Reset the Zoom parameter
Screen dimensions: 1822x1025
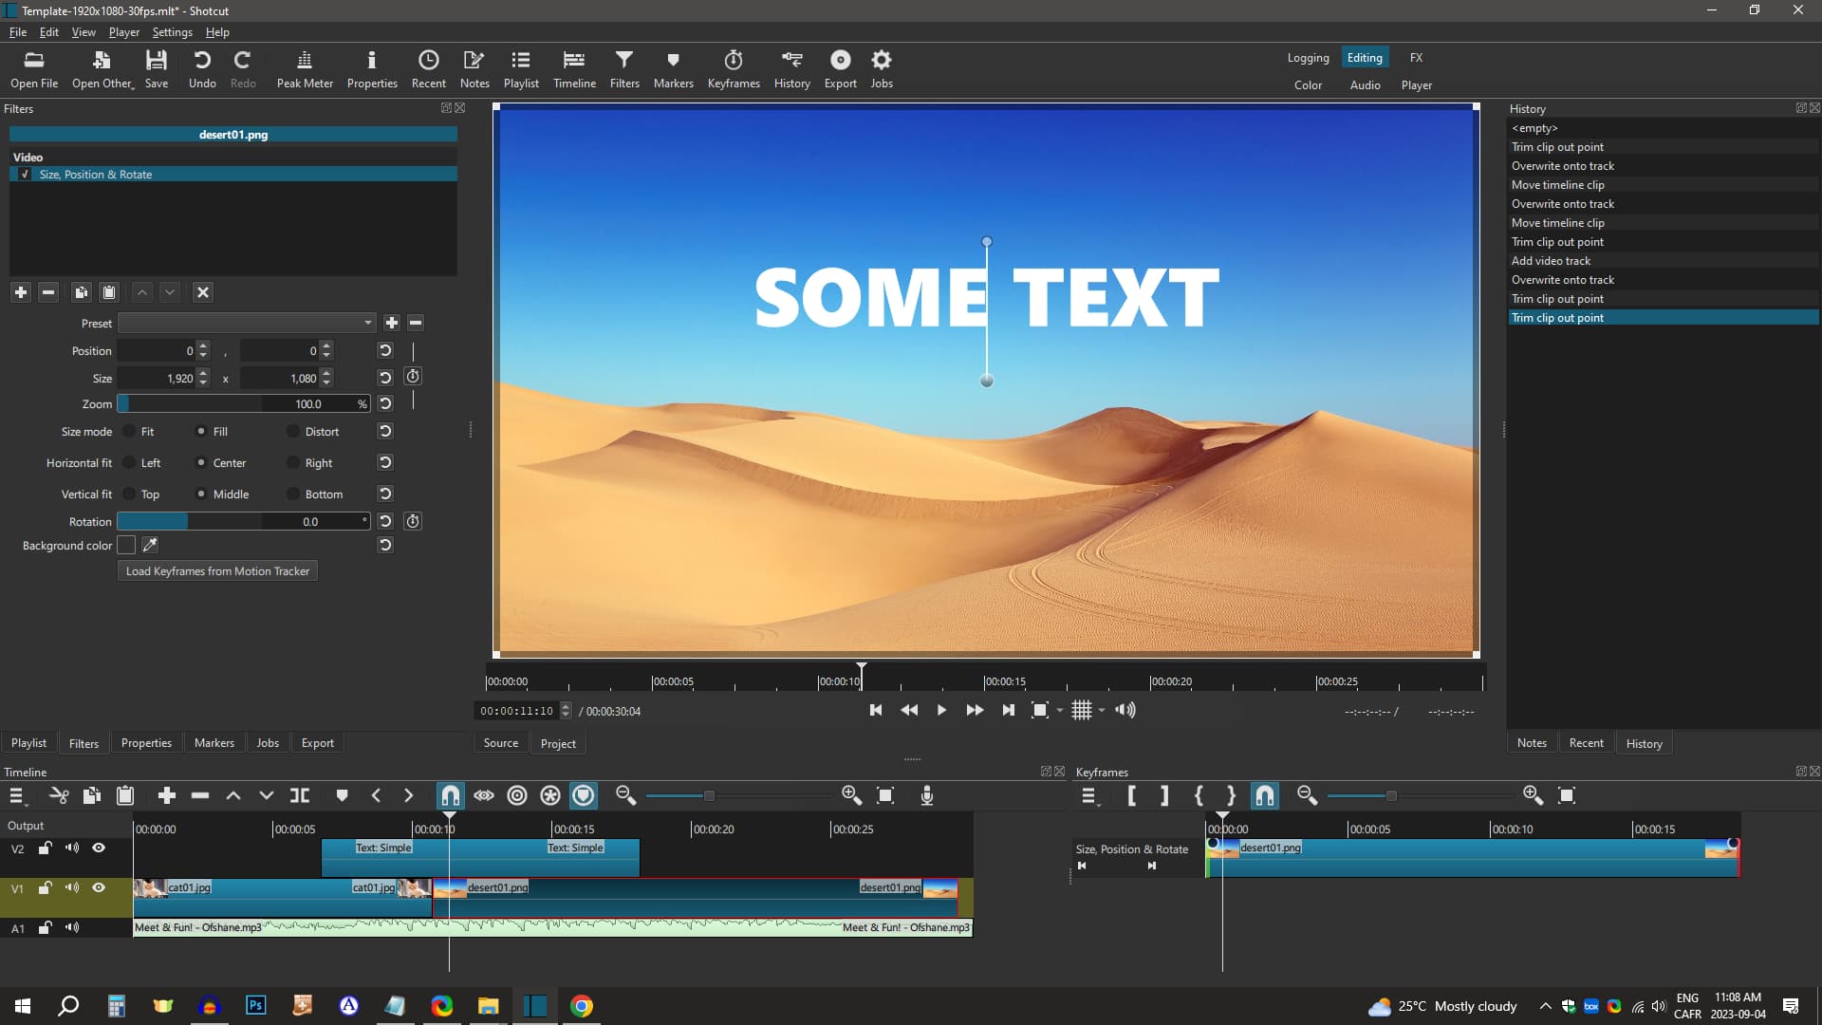click(x=385, y=403)
